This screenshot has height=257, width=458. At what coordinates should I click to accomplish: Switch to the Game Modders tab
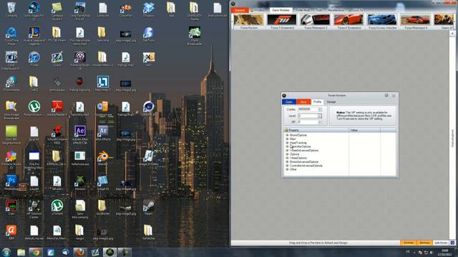coord(281,10)
